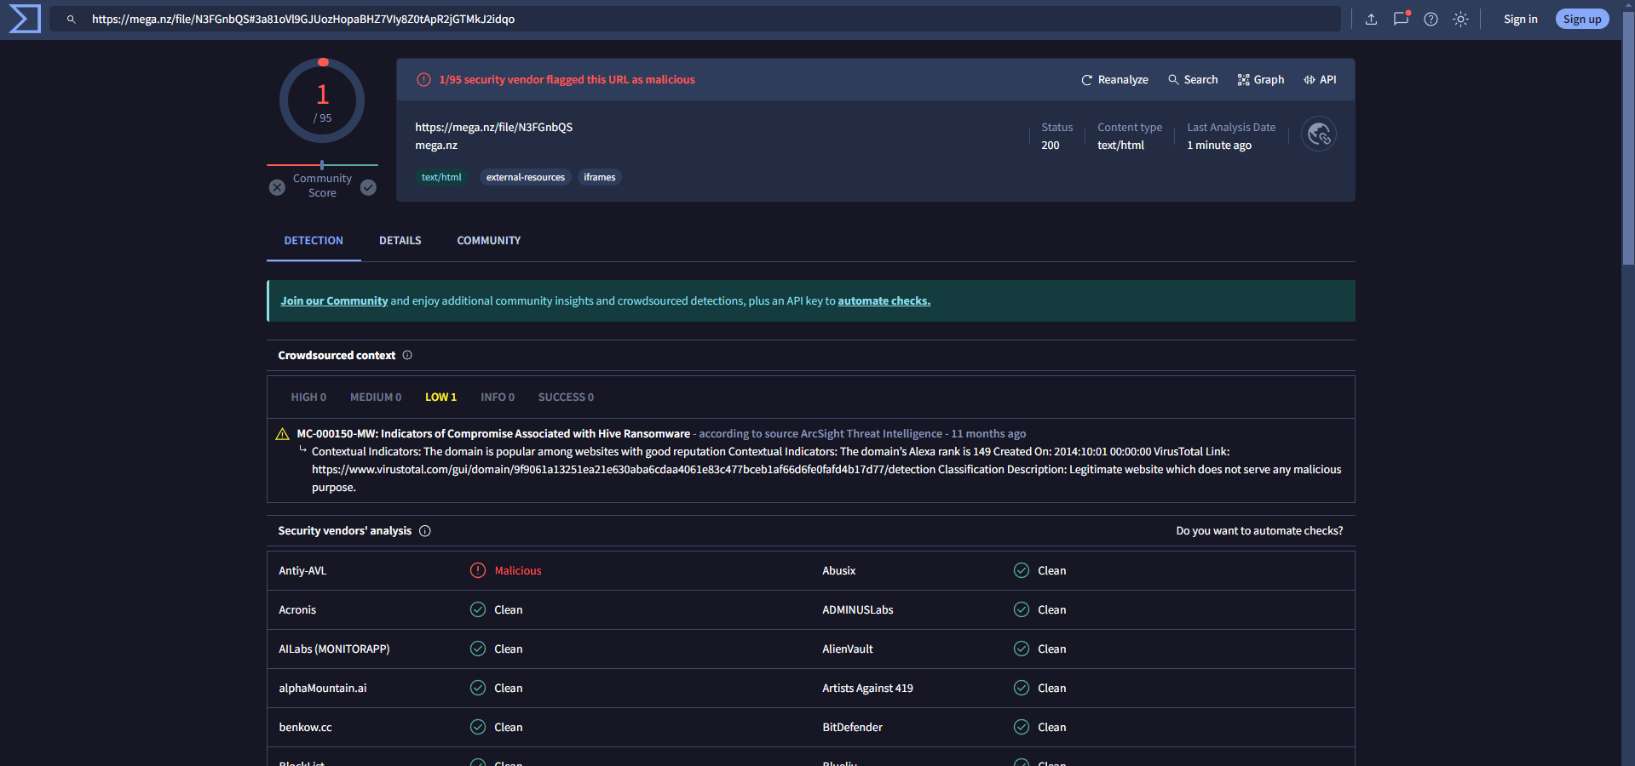Open the API option

[x=1319, y=80]
